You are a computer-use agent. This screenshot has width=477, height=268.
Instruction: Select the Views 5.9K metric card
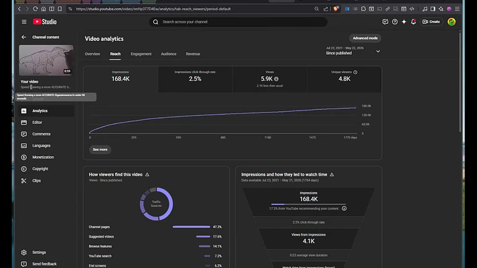click(x=269, y=80)
